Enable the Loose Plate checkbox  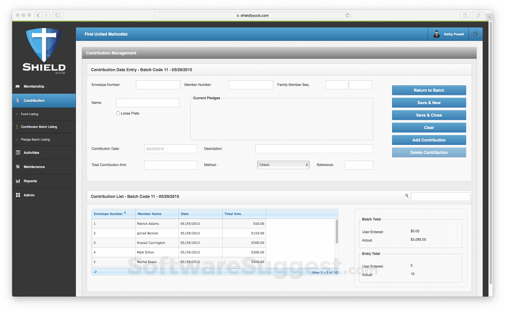tap(118, 113)
